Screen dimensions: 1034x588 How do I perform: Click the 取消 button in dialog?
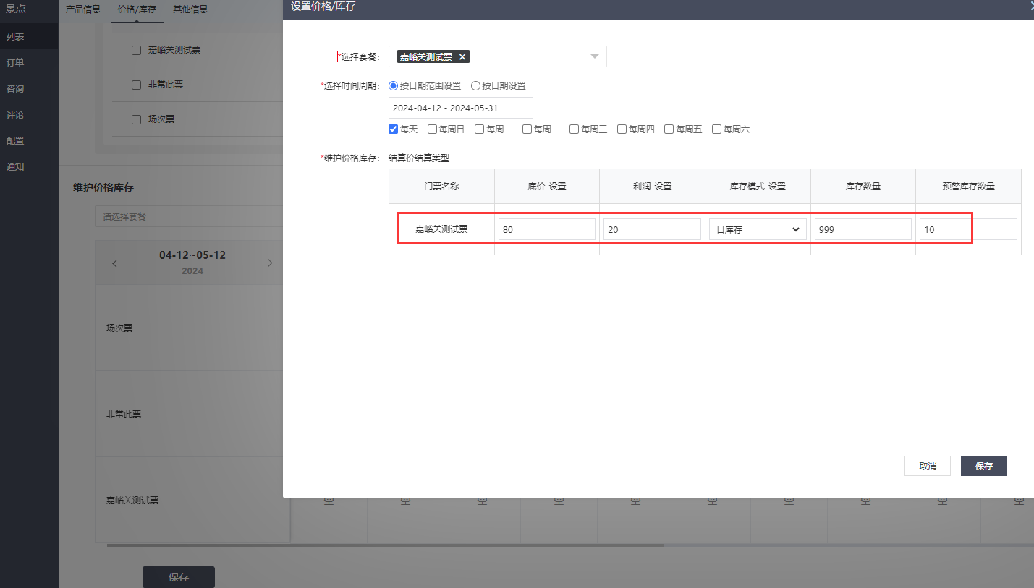(x=927, y=466)
